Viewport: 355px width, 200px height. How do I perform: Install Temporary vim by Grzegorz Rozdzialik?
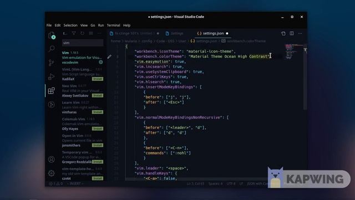[98, 162]
